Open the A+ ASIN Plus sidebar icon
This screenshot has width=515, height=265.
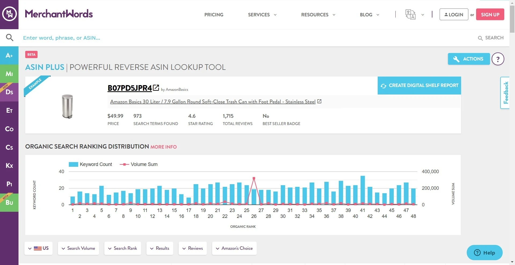pos(9,55)
